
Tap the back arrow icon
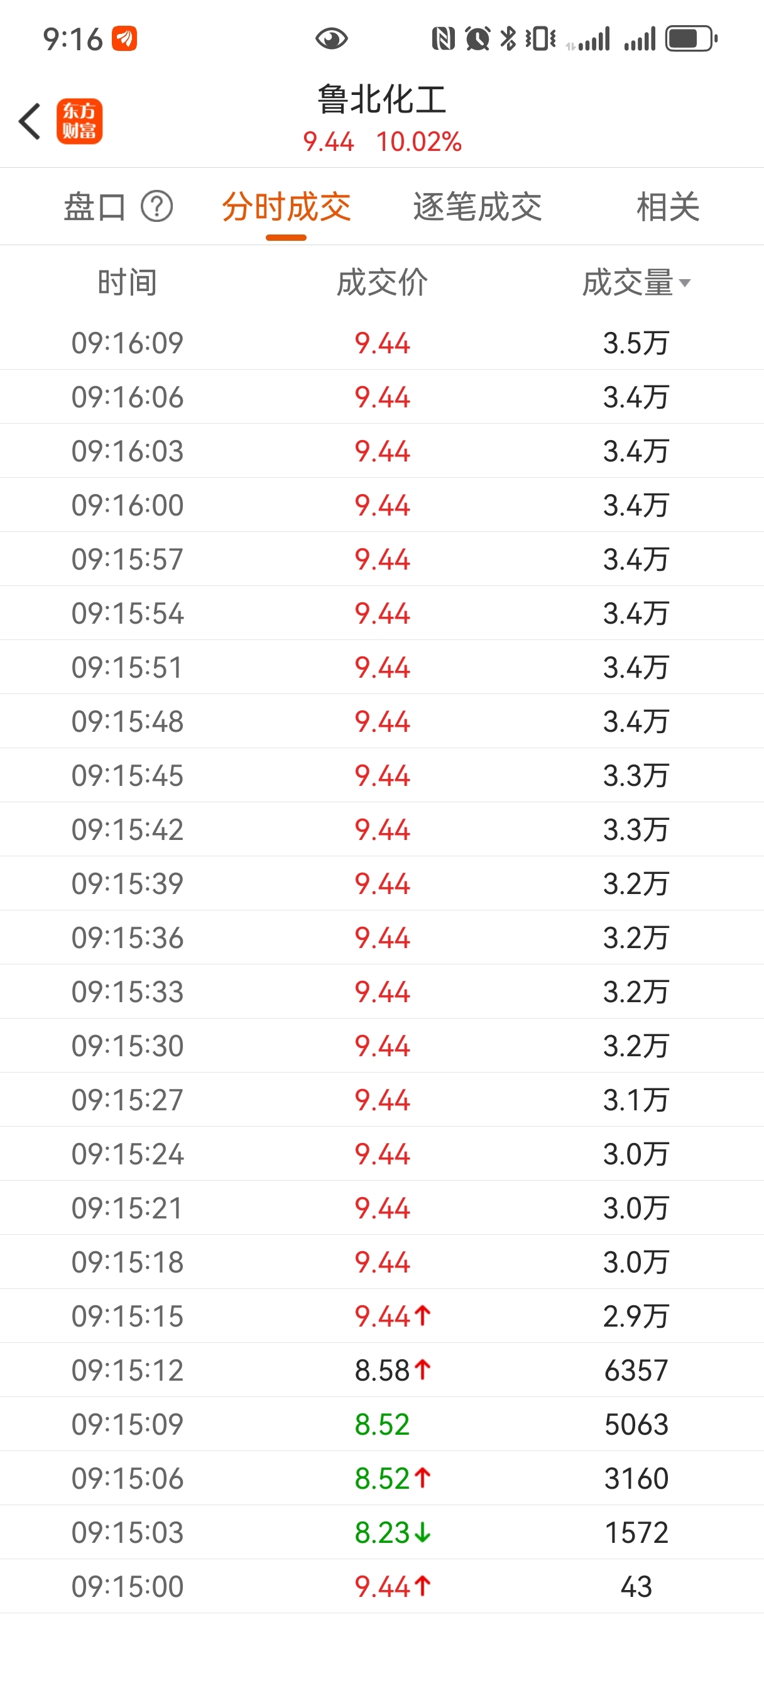point(30,121)
